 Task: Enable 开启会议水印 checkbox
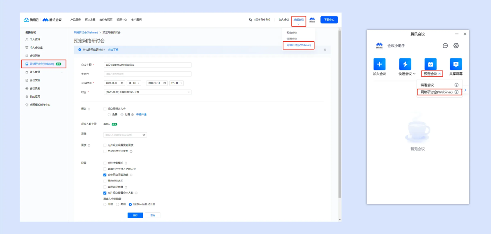point(105,181)
